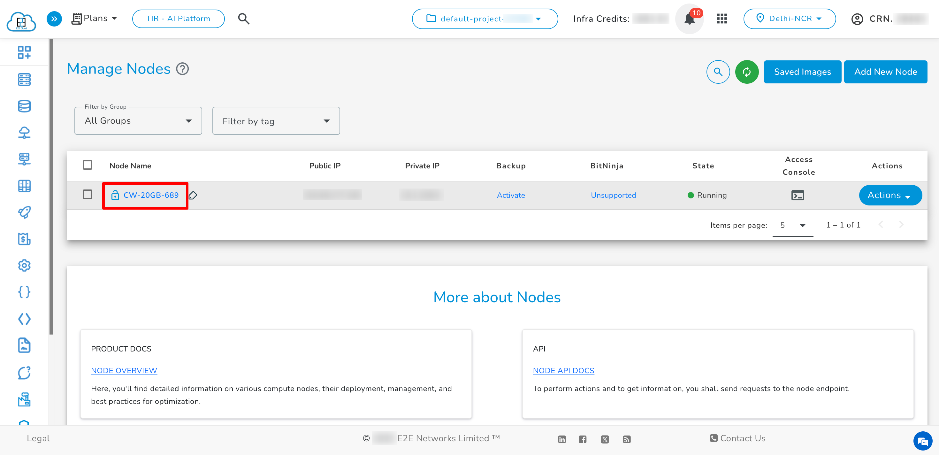This screenshot has height=455, width=939.
Task: Select the checkbox beside CW-20GB-689
Action: click(88, 195)
